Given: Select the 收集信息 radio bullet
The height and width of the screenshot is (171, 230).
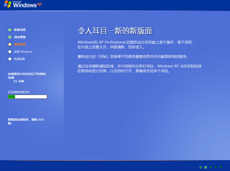Looking at the screenshot, I should (x=9, y=30).
